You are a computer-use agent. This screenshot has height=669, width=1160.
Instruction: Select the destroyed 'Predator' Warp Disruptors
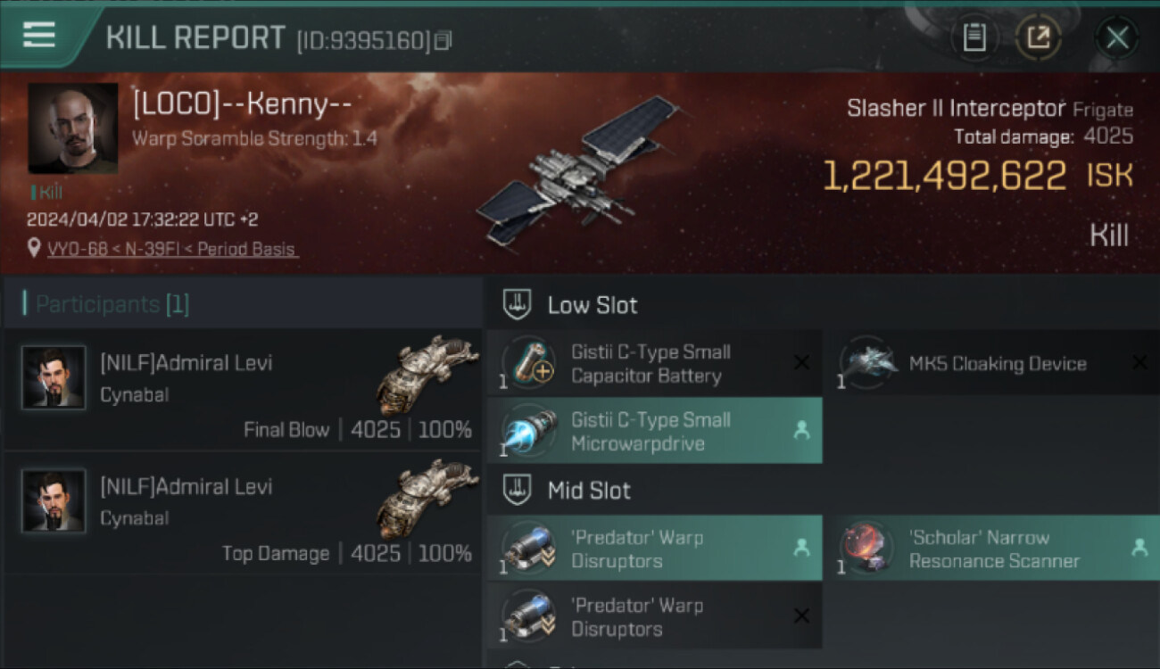coord(654,616)
